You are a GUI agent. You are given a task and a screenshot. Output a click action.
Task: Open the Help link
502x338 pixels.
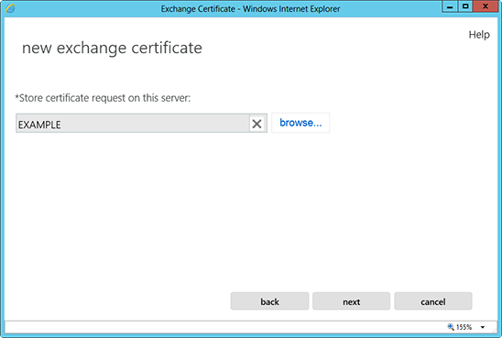[x=479, y=35]
